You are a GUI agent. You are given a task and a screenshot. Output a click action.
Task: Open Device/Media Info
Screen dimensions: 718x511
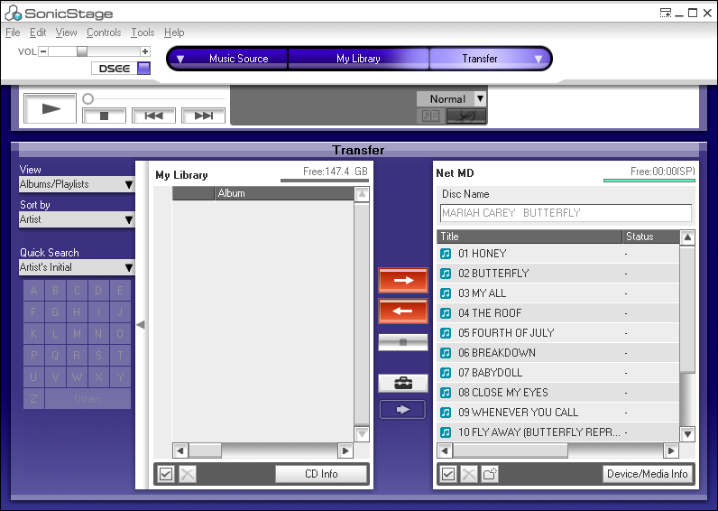[648, 474]
